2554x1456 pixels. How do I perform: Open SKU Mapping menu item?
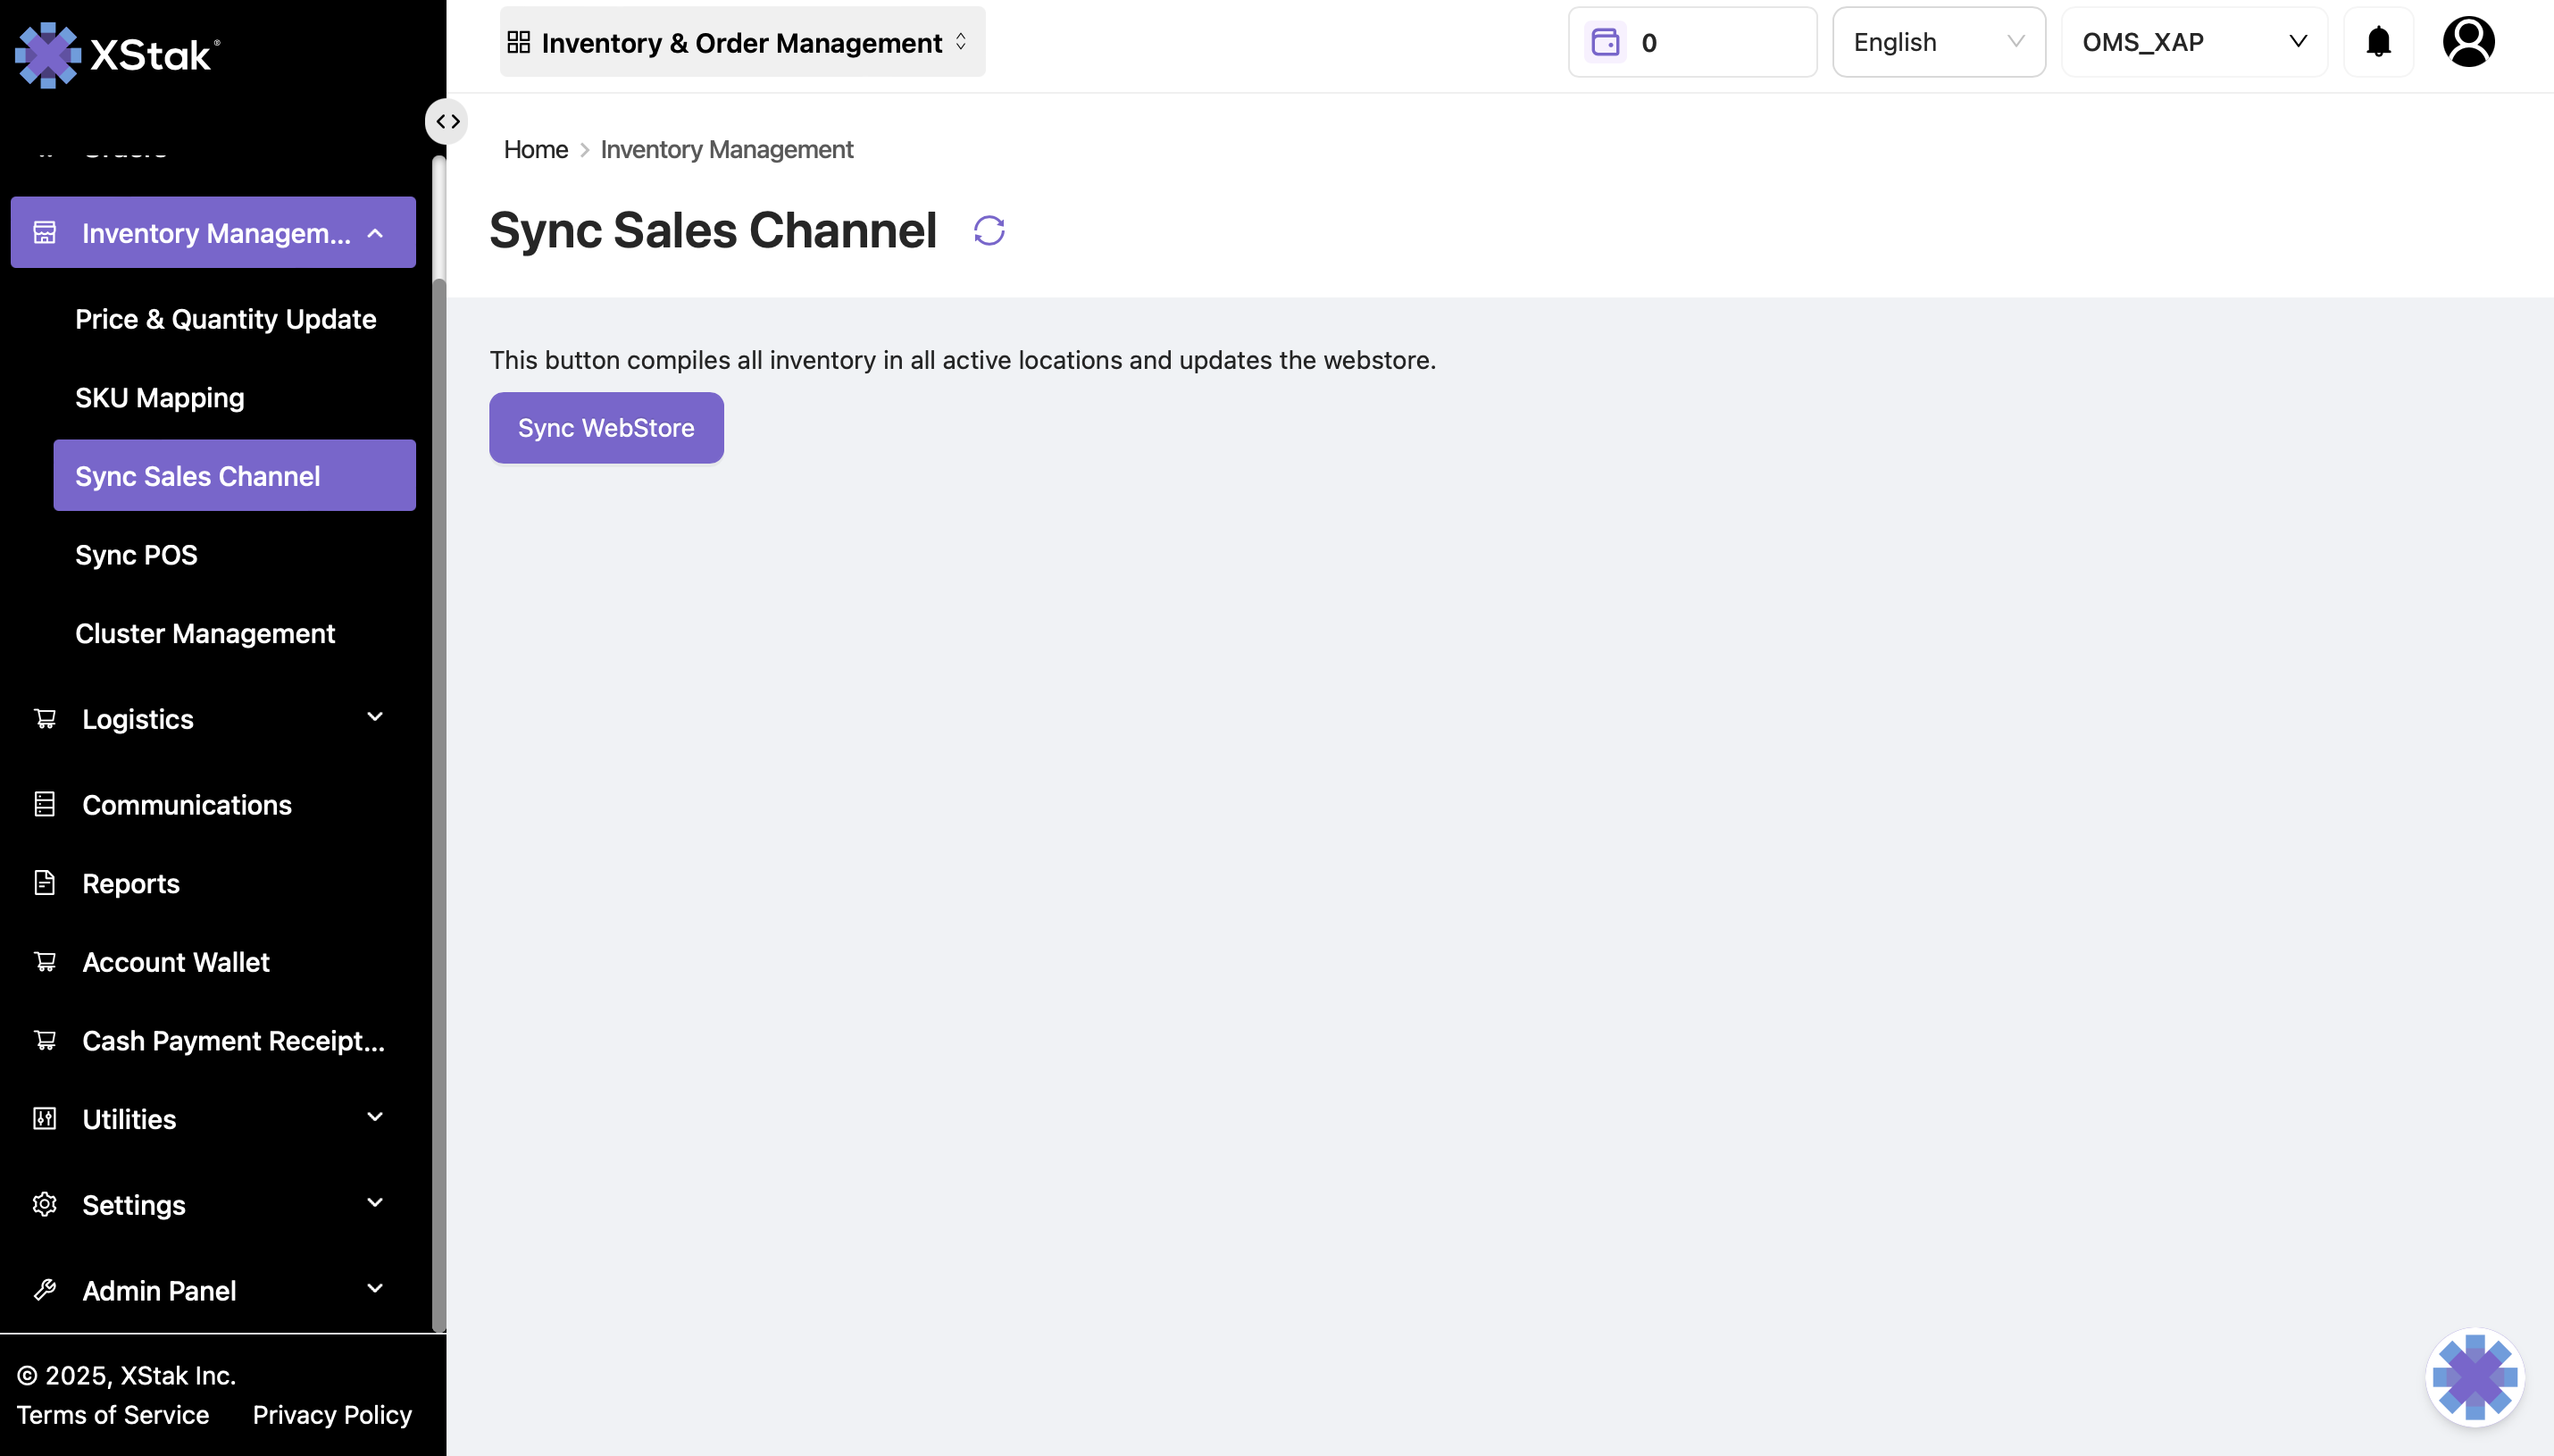pyautogui.click(x=160, y=398)
